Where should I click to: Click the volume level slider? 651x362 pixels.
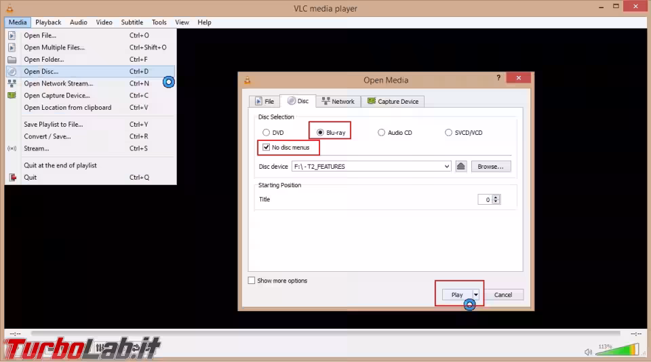pyautogui.click(x=617, y=350)
